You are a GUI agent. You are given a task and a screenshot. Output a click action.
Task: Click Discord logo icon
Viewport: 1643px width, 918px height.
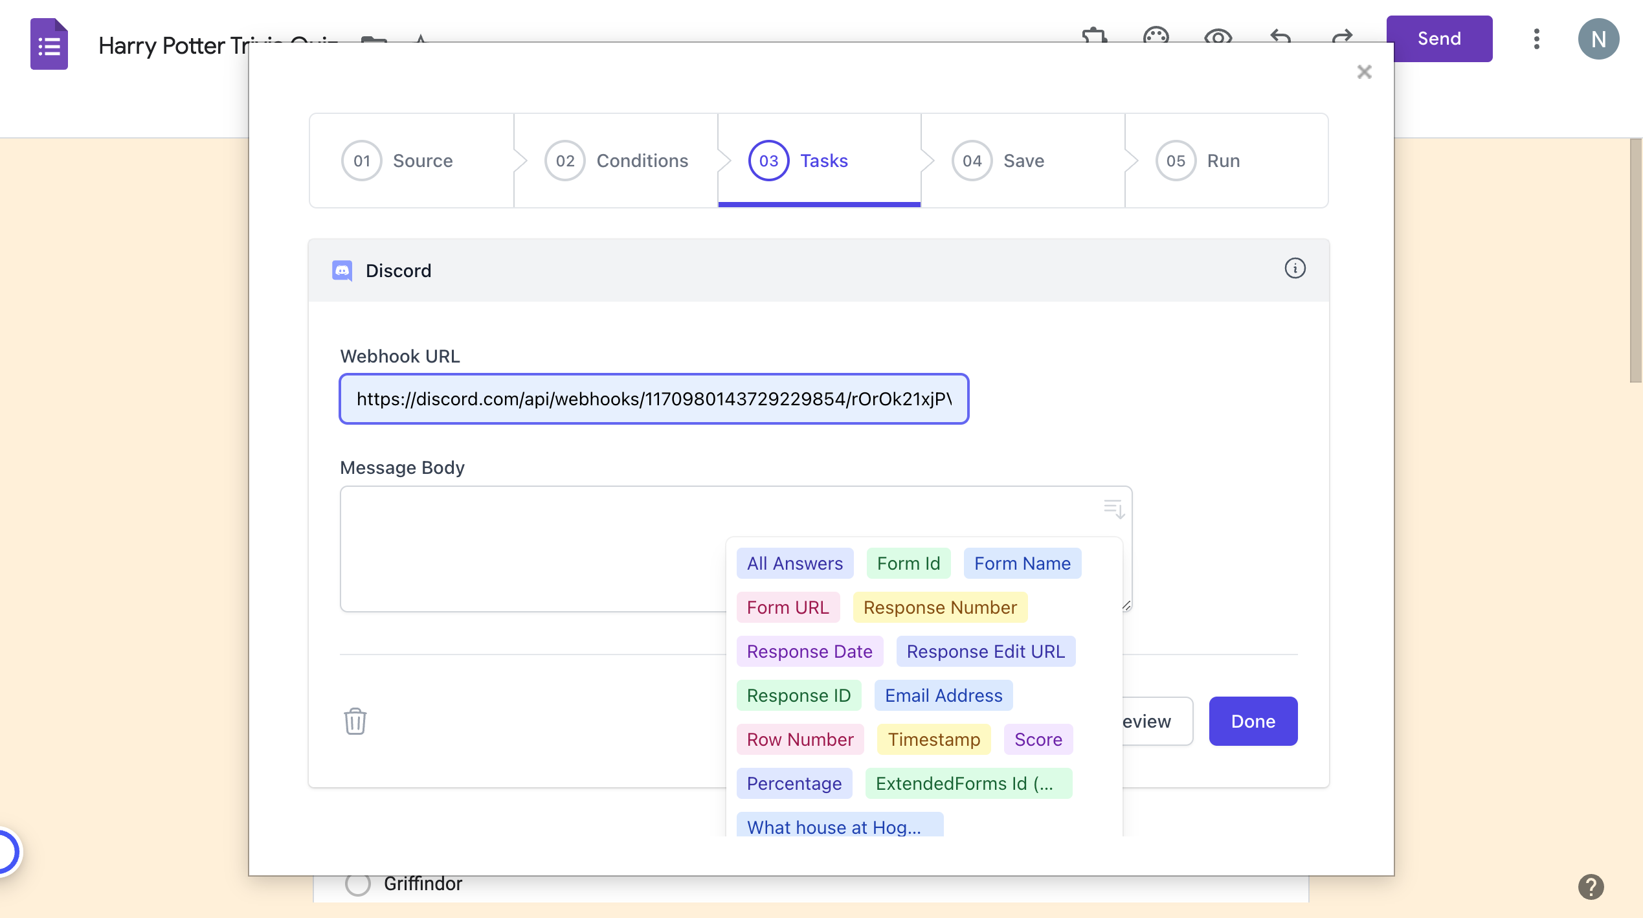click(342, 271)
